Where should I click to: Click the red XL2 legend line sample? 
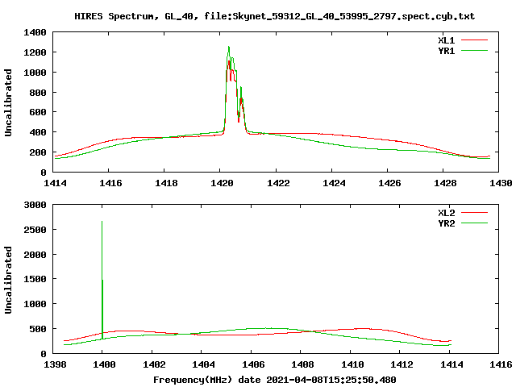click(474, 213)
